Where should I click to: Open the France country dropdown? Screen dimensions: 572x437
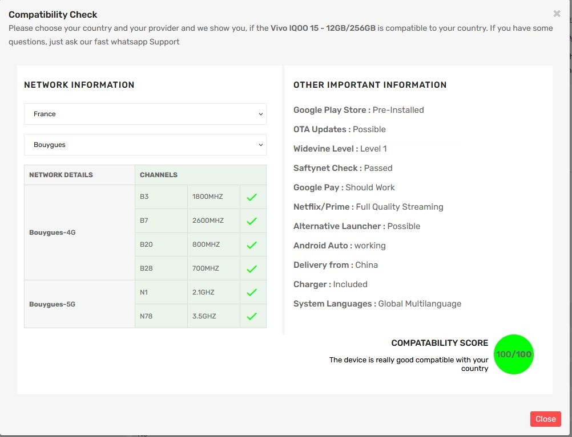[145, 114]
